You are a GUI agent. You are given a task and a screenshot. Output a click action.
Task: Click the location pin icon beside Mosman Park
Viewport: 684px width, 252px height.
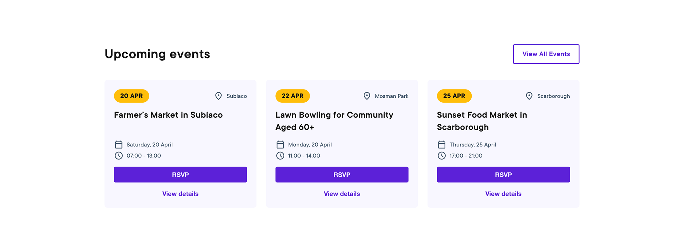tap(367, 96)
